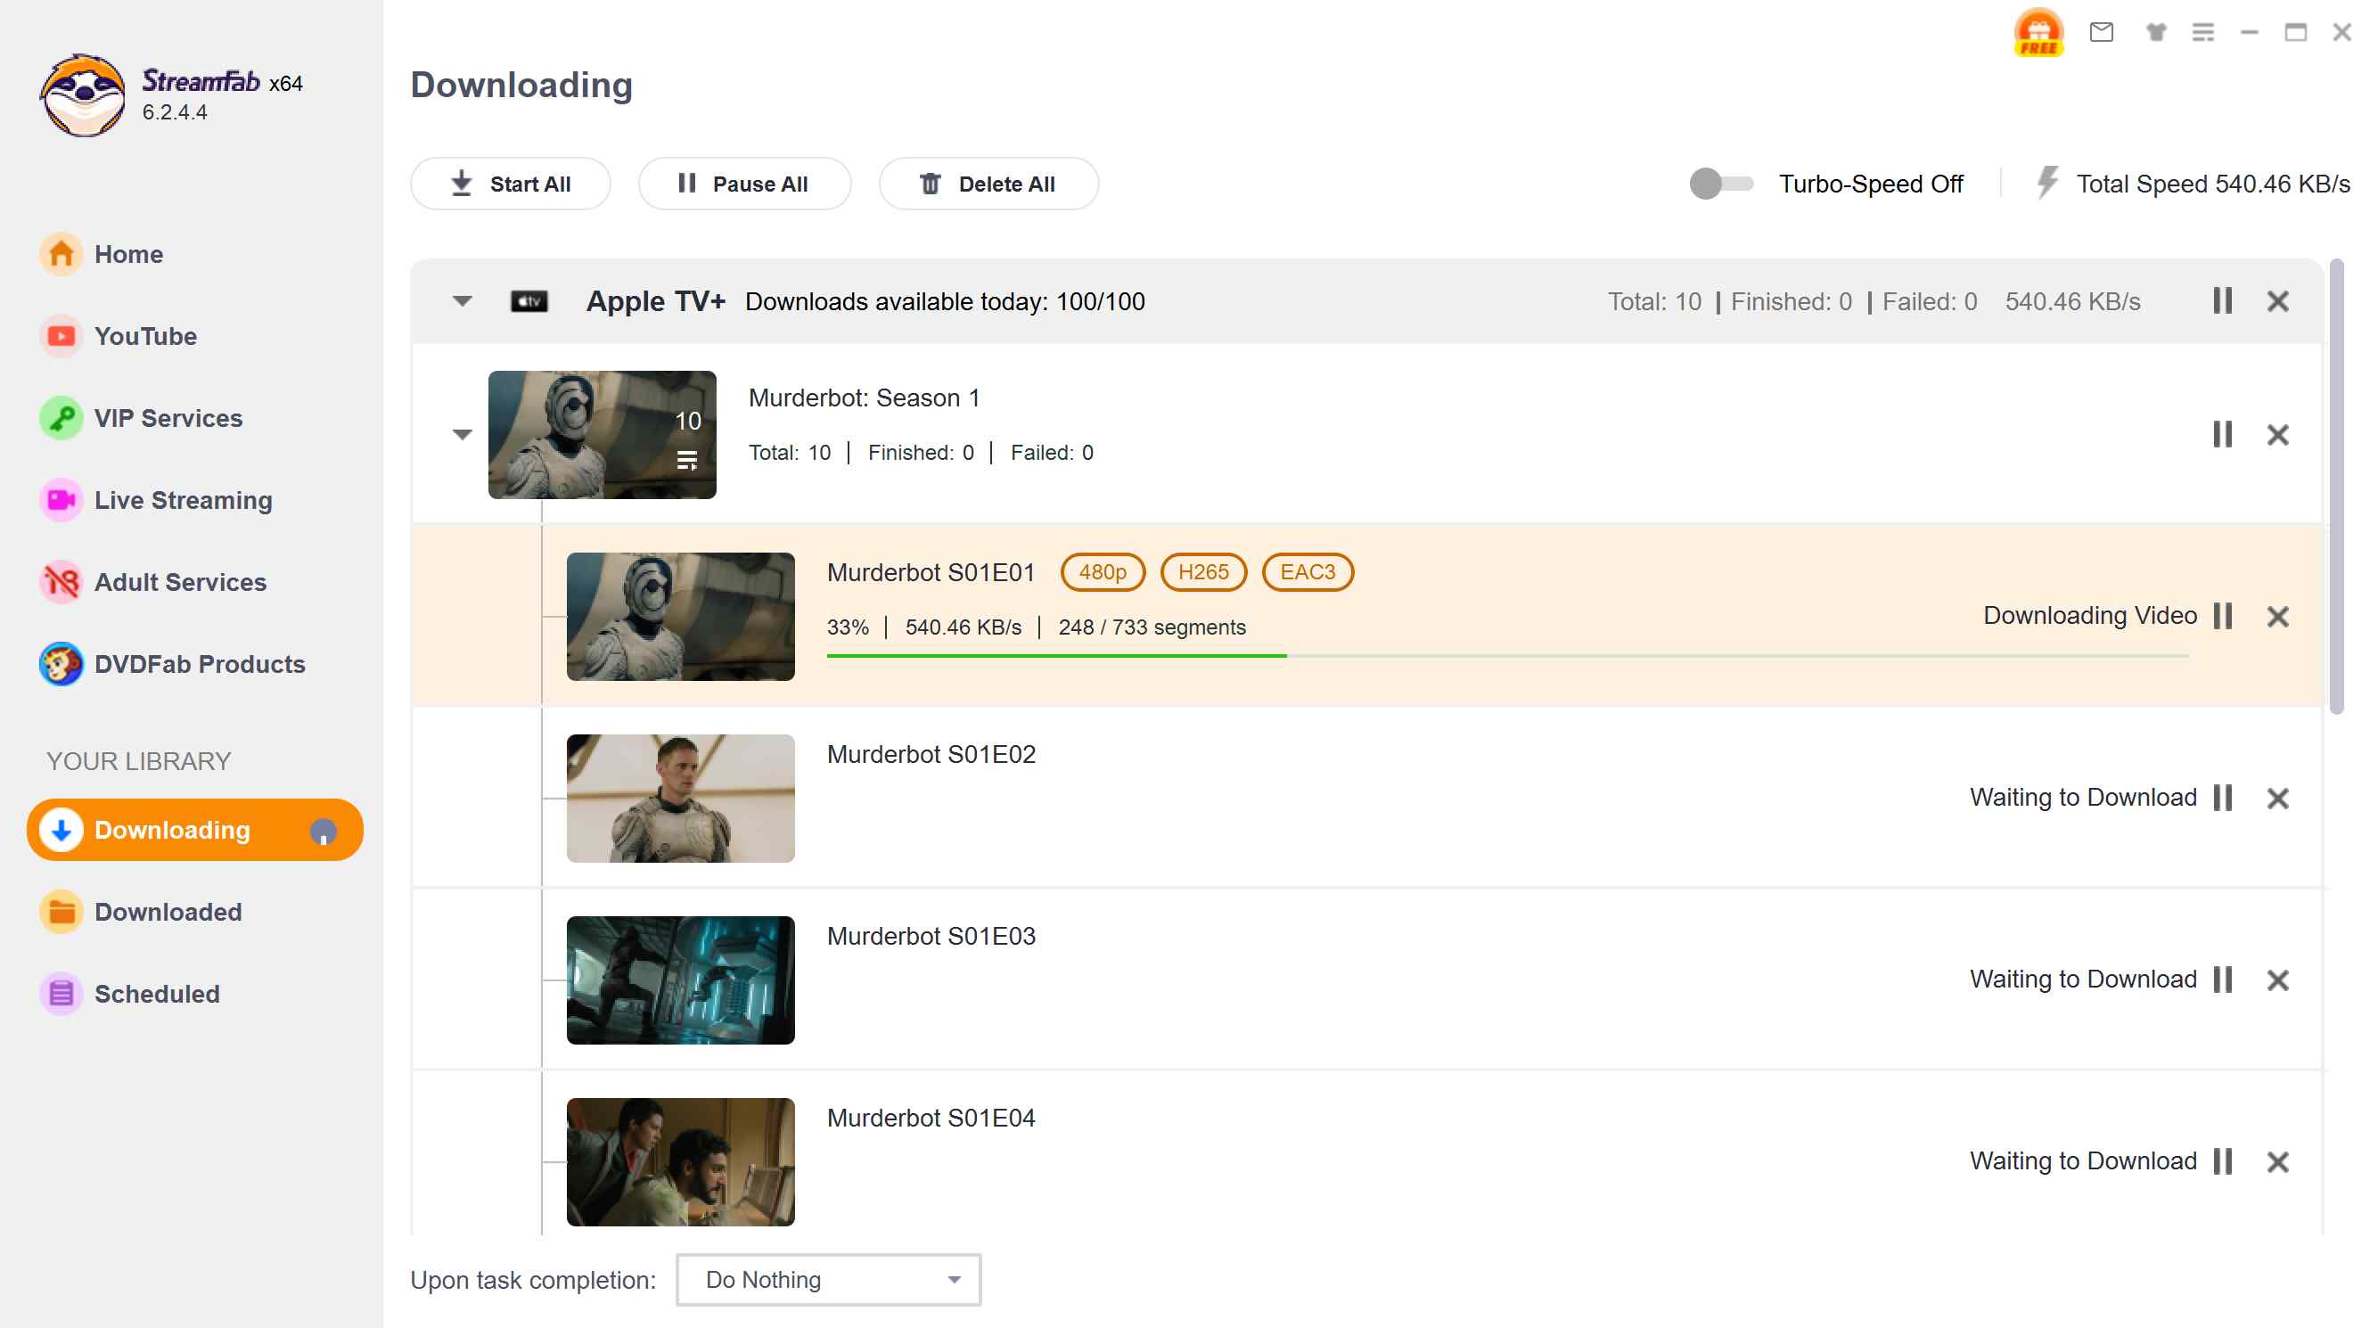Click the Delete All button
The height and width of the screenshot is (1328, 2378).
pyautogui.click(x=988, y=184)
